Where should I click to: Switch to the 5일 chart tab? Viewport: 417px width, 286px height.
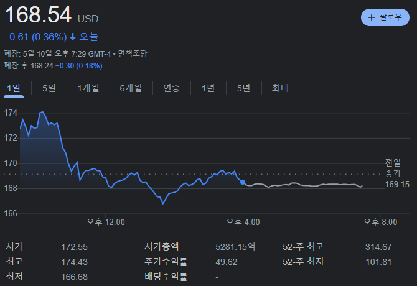[49, 88]
